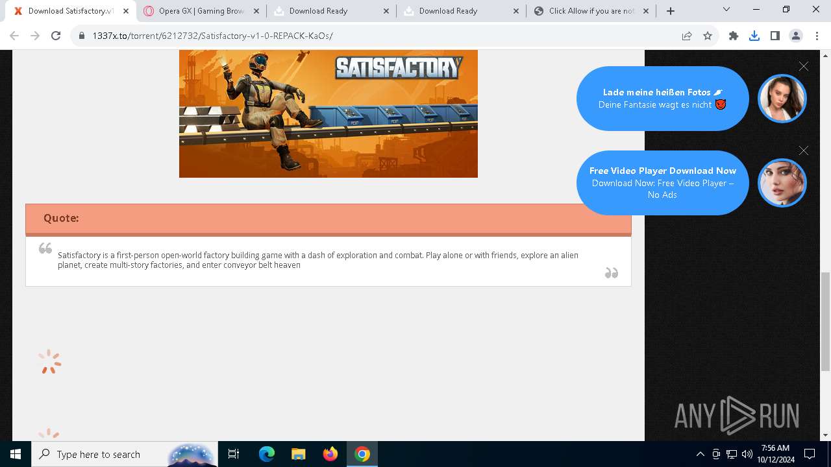Click scrollbar up arrow

pyautogui.click(x=826, y=55)
